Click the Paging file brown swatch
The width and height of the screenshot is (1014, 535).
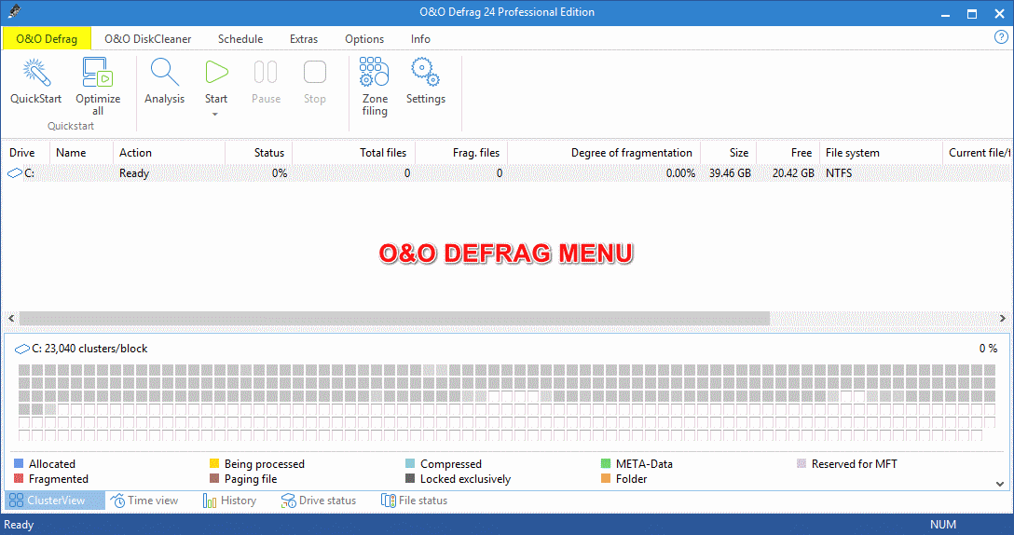click(x=214, y=478)
